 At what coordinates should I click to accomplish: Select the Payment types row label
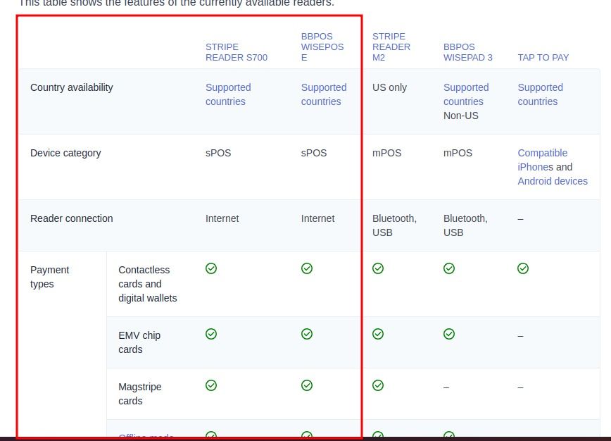49,277
